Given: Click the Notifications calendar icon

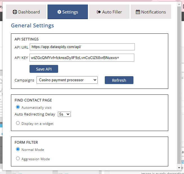Looking at the screenshot, I should coord(138,12).
